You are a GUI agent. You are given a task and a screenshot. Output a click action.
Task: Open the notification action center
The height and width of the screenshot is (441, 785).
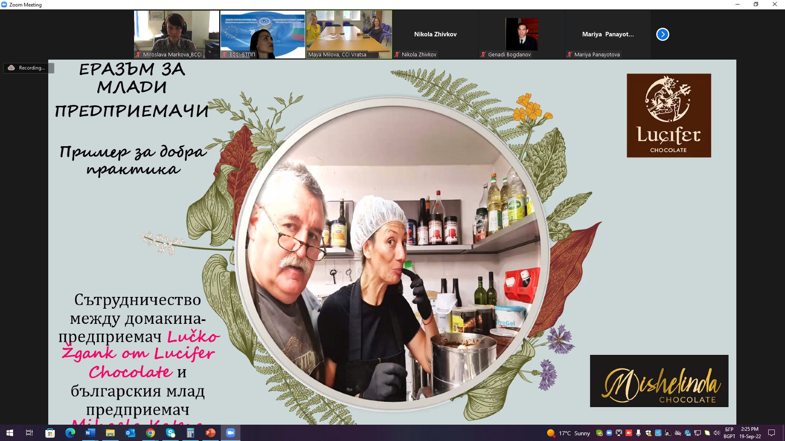pyautogui.click(x=772, y=433)
